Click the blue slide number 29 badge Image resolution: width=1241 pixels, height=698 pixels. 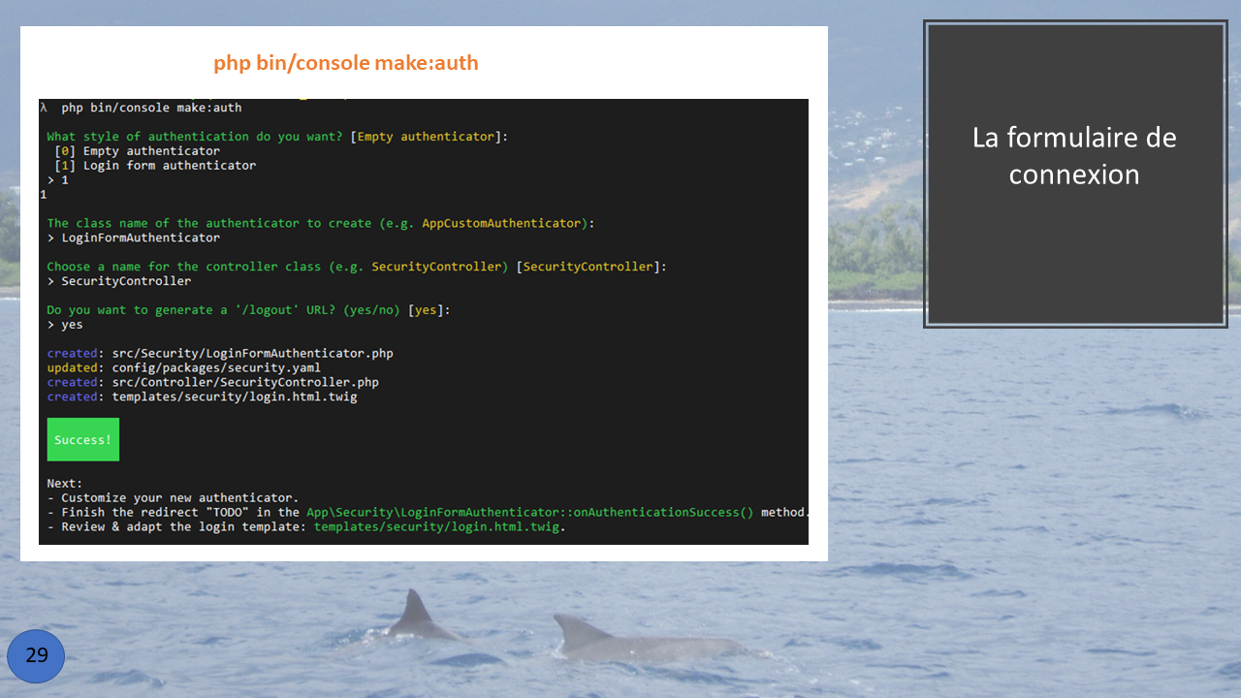pos(36,656)
